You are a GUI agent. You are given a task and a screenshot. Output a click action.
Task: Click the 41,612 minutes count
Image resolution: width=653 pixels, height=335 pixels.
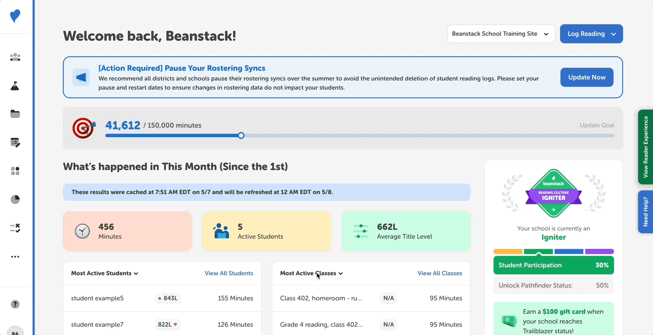point(123,125)
